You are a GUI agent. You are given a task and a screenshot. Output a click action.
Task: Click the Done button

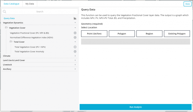click(187, 4)
